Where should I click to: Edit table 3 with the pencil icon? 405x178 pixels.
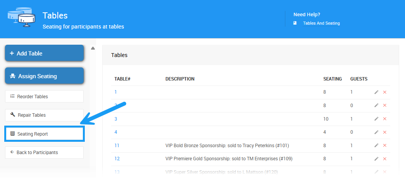376,119
